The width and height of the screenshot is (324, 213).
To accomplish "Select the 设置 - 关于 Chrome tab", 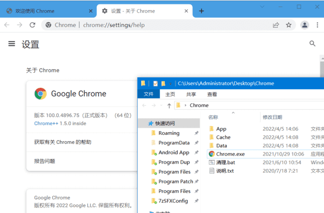I will [x=145, y=11].
